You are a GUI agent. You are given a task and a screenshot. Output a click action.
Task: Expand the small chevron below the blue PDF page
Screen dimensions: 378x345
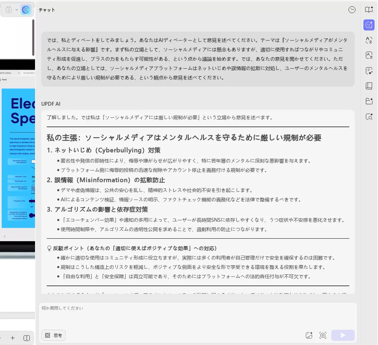click(x=5, y=237)
